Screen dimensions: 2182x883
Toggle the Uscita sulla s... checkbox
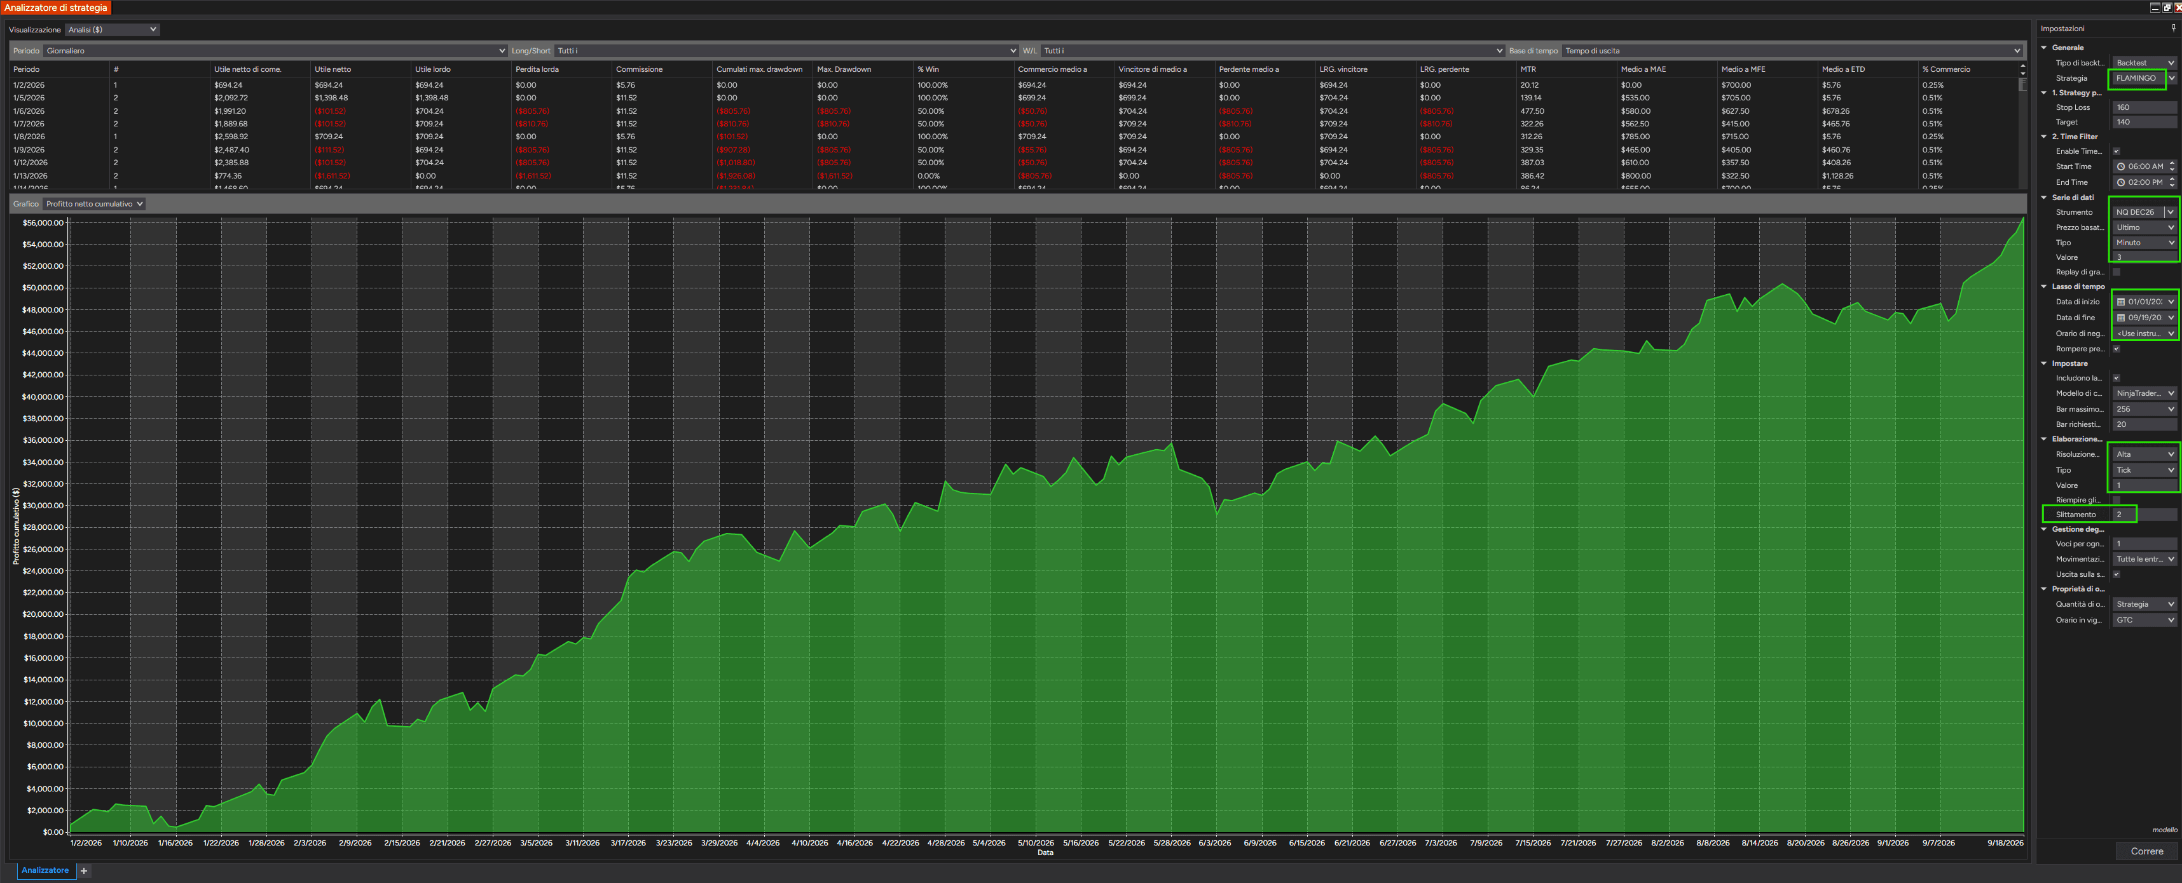click(2116, 574)
